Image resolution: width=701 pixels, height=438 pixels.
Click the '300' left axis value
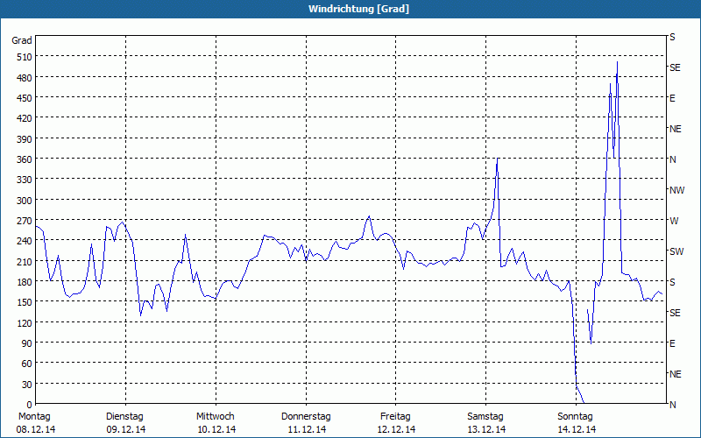pyautogui.click(x=25, y=201)
